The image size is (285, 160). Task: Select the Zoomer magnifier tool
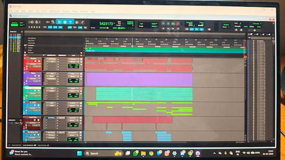point(53,22)
